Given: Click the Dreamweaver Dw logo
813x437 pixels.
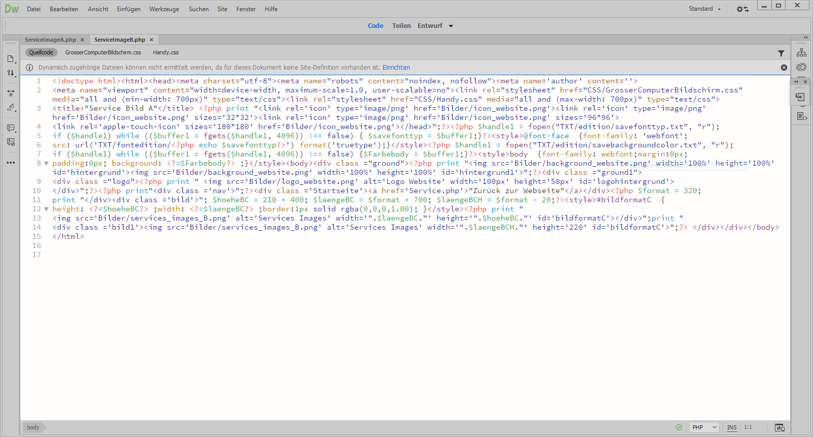Looking at the screenshot, I should tap(12, 9).
